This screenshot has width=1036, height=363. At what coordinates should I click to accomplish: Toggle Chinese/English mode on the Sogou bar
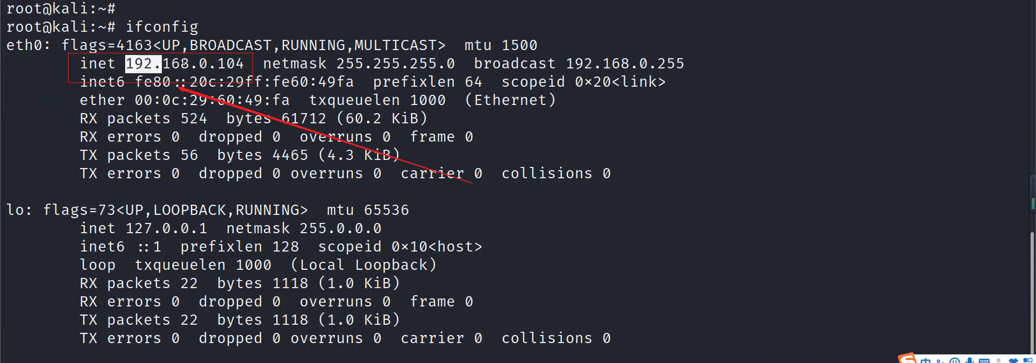(925, 360)
